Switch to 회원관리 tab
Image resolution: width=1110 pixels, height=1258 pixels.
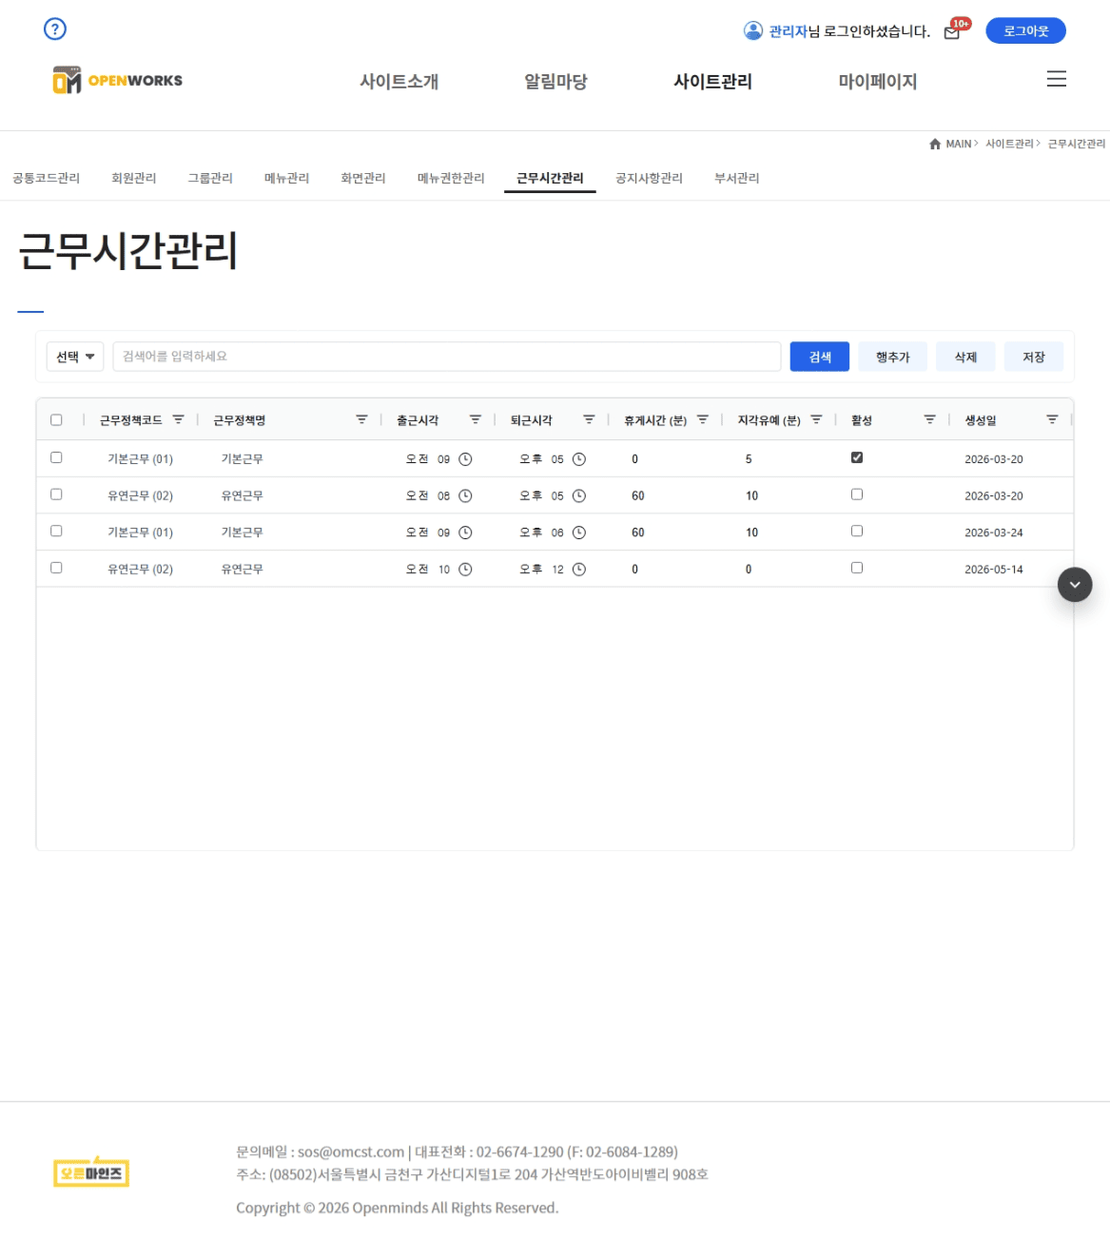(133, 178)
